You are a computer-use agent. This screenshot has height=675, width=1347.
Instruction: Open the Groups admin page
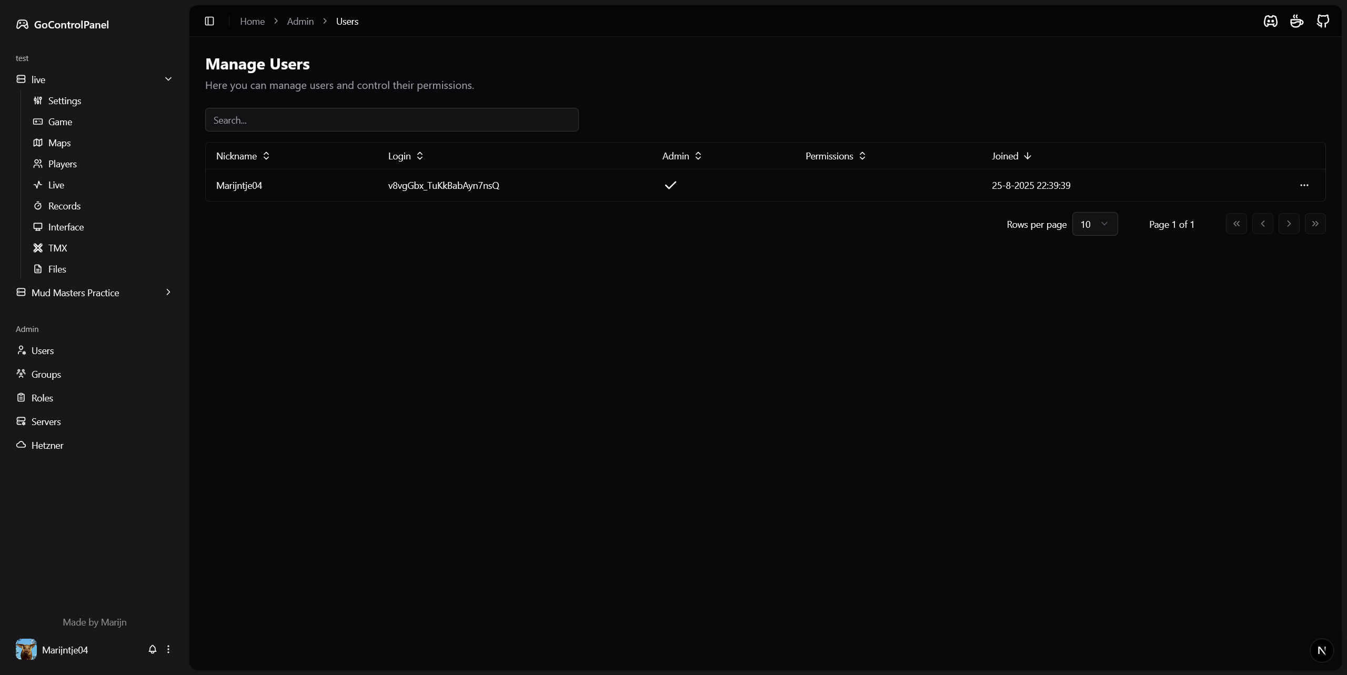pos(46,374)
